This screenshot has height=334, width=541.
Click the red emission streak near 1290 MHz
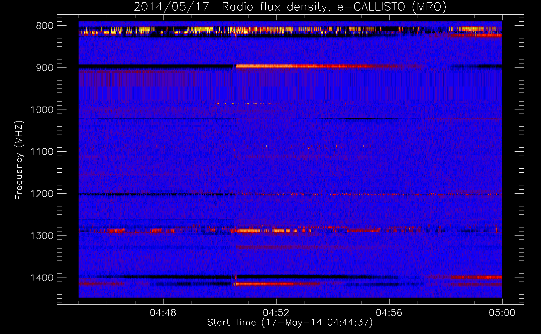coord(264,230)
